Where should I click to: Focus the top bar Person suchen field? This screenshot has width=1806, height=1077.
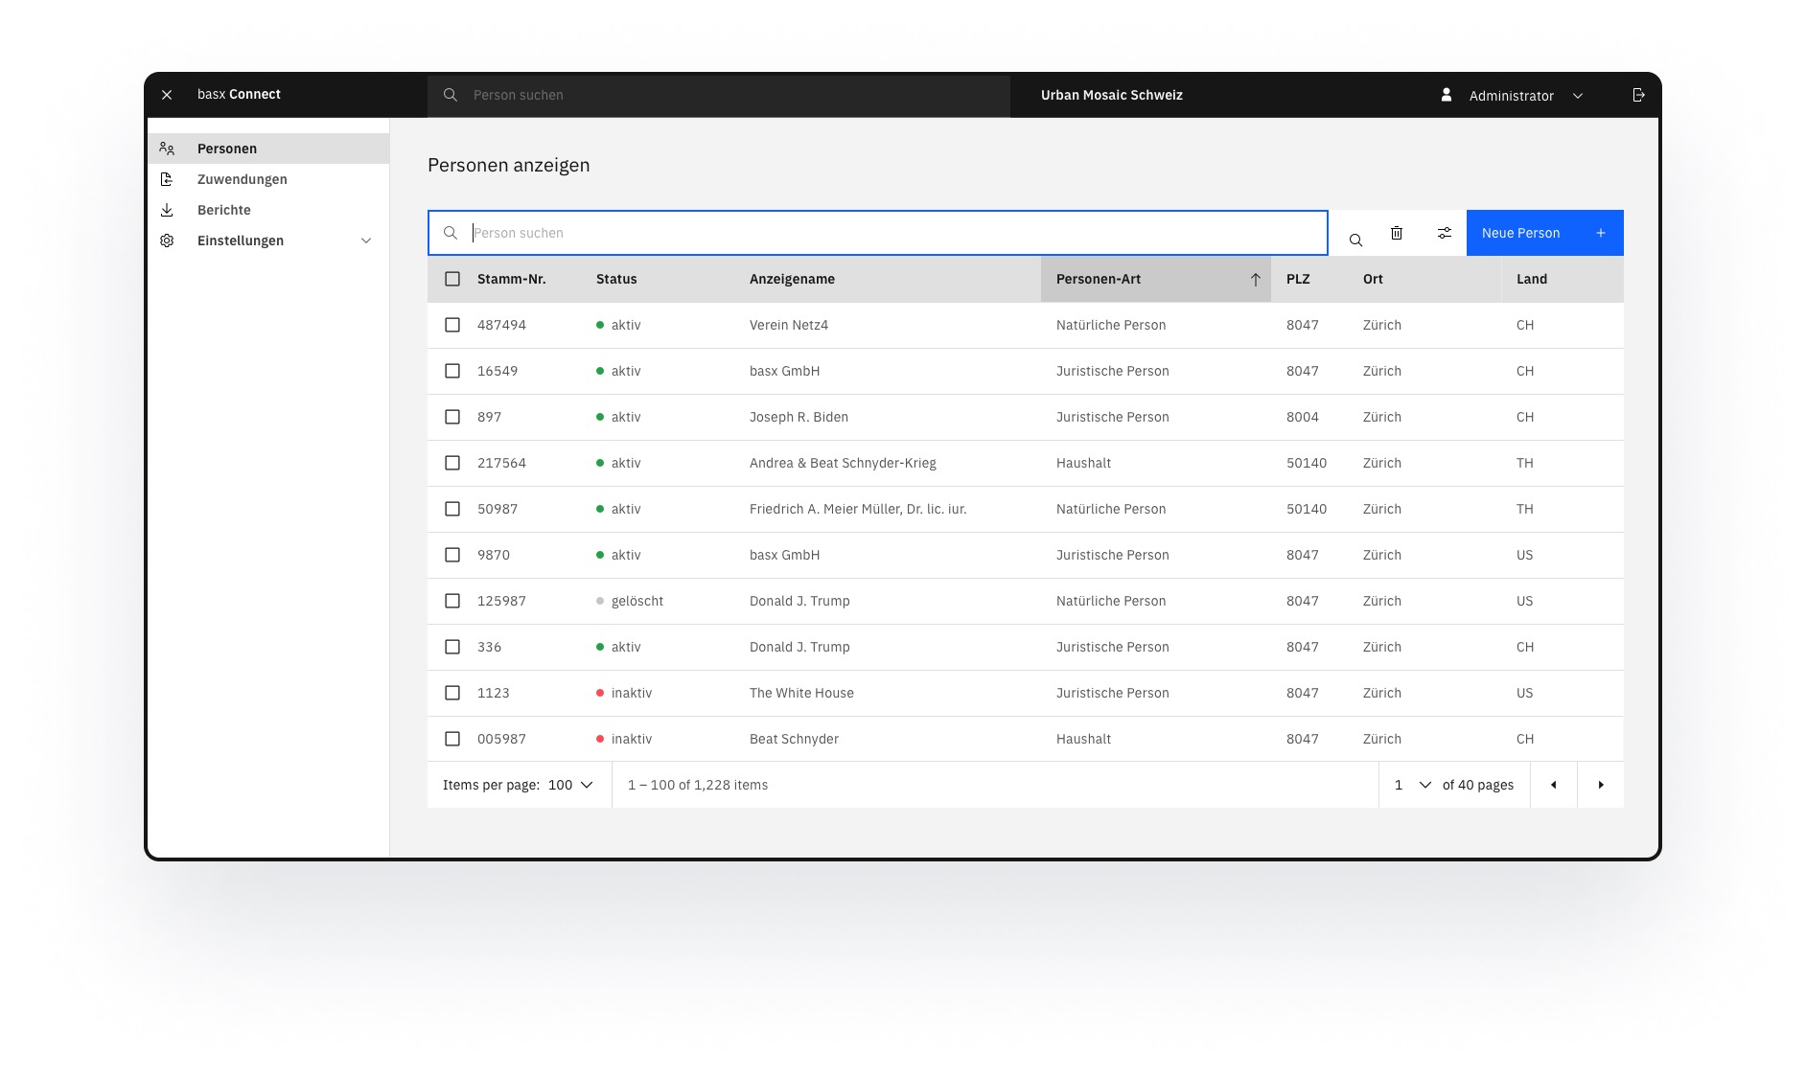click(719, 95)
